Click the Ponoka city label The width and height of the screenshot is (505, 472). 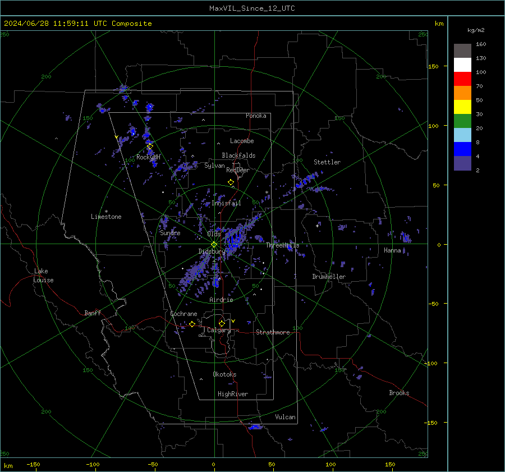256,116
